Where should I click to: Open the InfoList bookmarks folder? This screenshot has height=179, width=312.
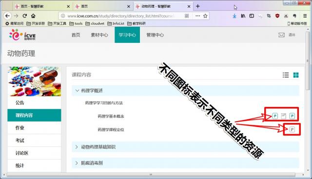click(116, 23)
